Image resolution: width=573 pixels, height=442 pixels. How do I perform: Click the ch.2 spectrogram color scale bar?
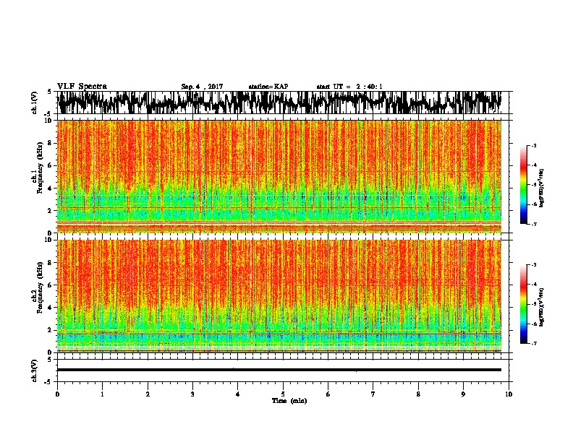tap(523, 304)
